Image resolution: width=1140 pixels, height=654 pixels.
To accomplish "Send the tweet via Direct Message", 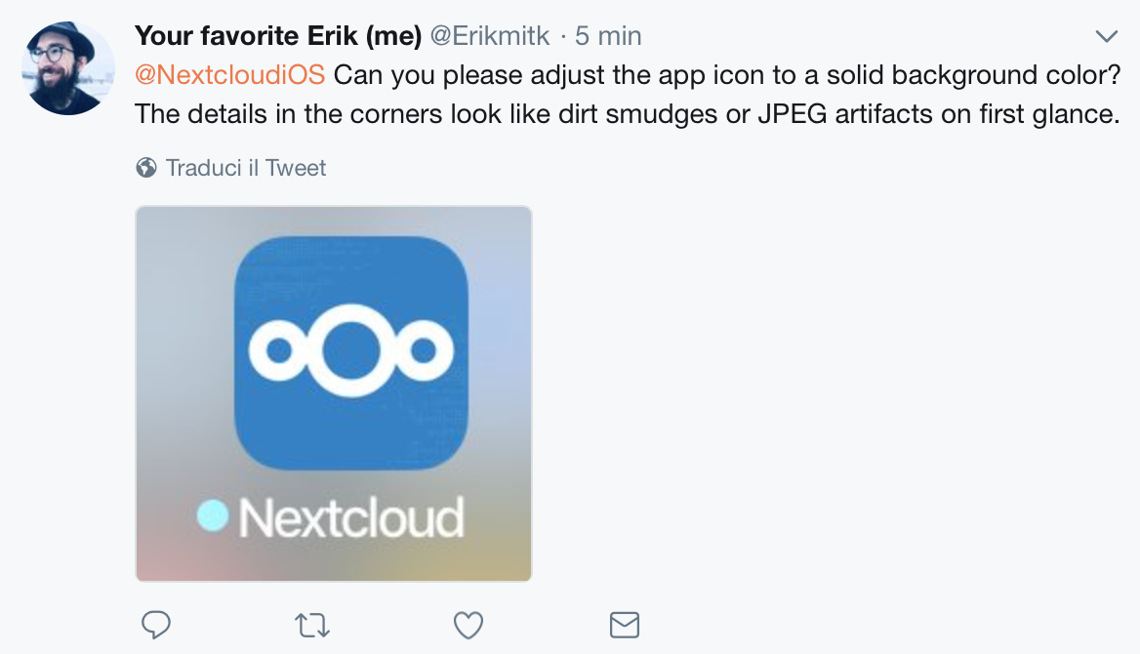I will coord(625,623).
